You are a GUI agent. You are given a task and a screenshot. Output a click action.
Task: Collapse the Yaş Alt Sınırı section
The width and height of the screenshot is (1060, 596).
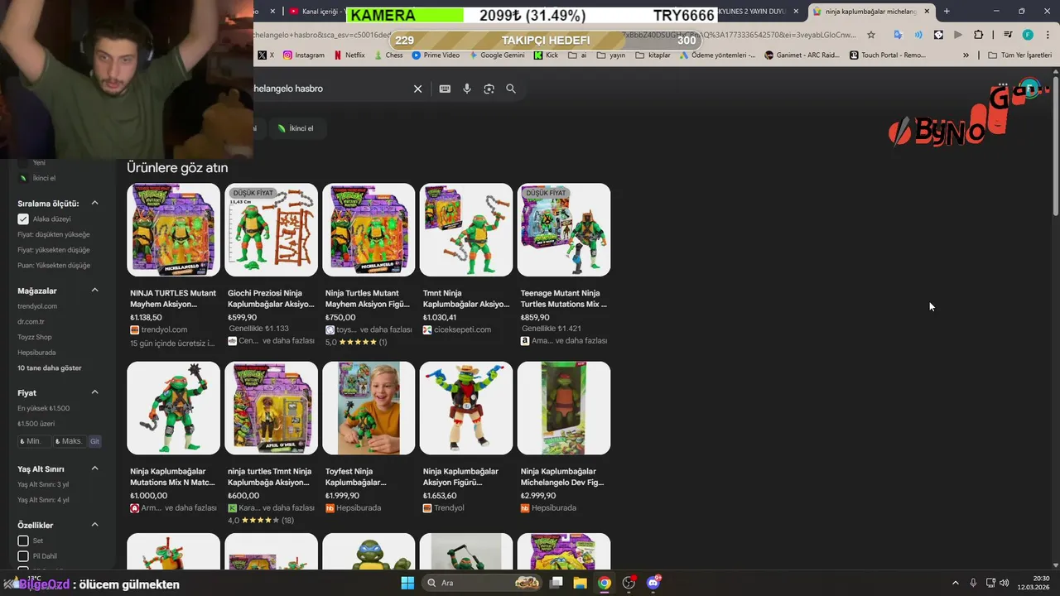click(94, 469)
